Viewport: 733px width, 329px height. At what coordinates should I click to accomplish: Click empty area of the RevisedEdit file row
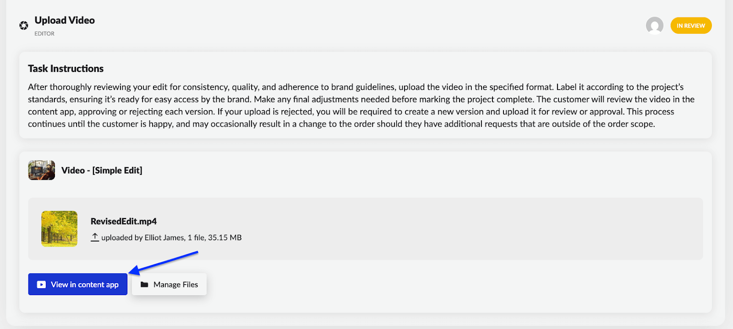click(x=458, y=229)
